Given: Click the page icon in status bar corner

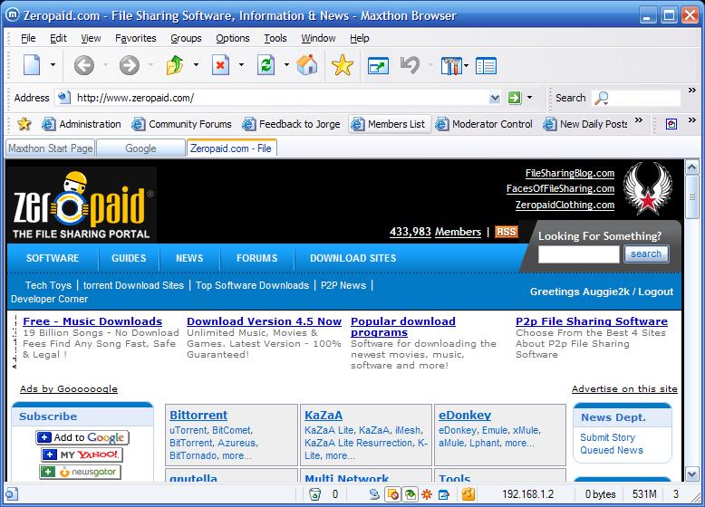Looking at the screenshot, I should [x=12, y=494].
